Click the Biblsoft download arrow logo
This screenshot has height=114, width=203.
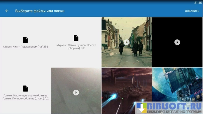coord(142,108)
